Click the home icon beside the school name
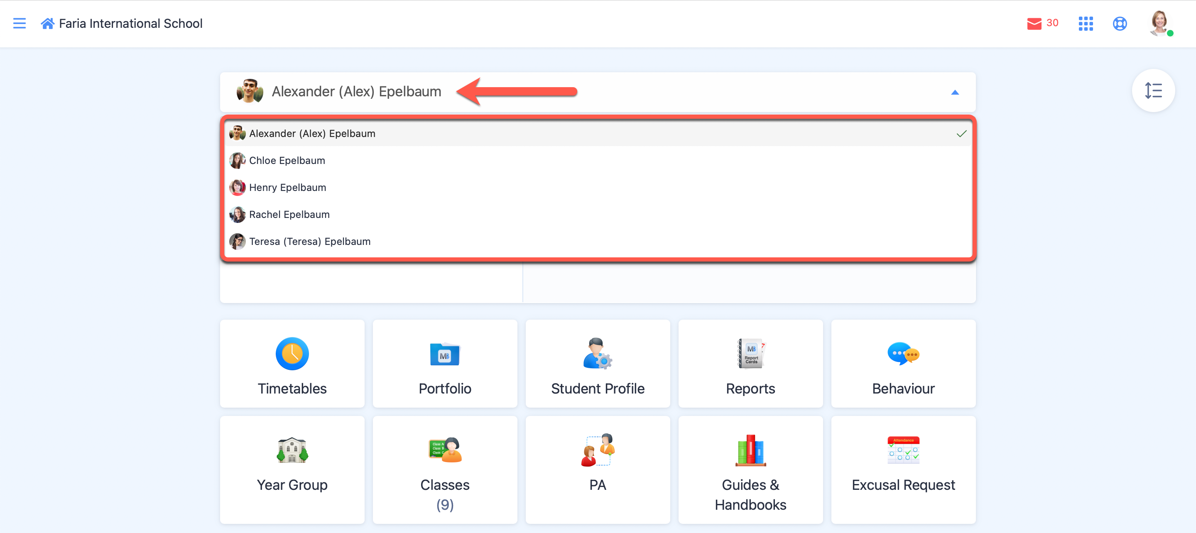 coord(47,23)
